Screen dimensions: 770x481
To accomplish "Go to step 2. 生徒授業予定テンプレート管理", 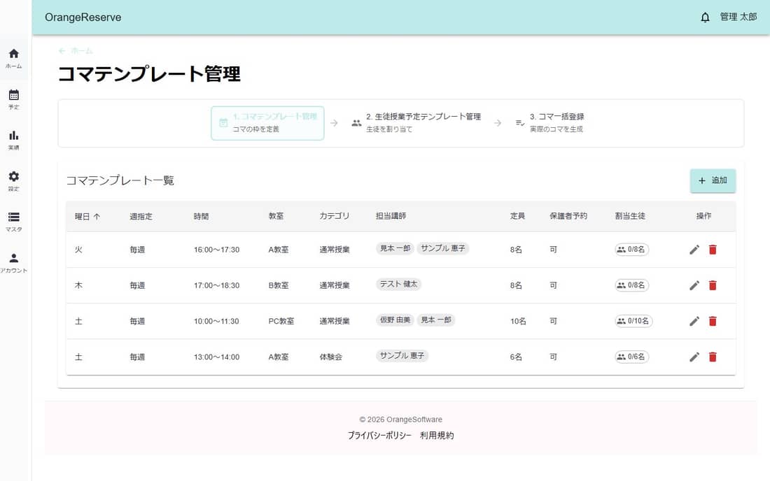I will 416,123.
